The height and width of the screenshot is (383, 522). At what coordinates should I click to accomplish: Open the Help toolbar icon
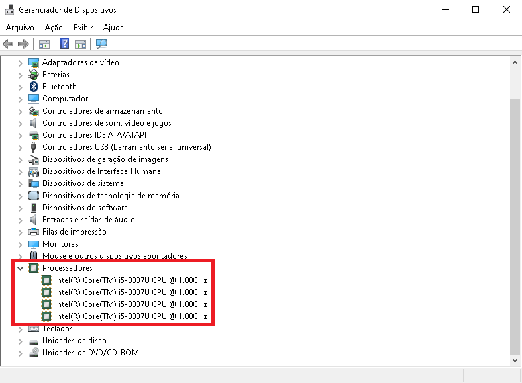[x=64, y=44]
